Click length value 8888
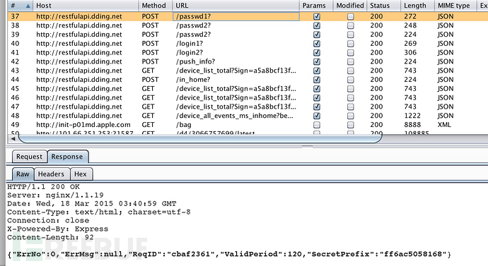488x266 pixels. 412,124
